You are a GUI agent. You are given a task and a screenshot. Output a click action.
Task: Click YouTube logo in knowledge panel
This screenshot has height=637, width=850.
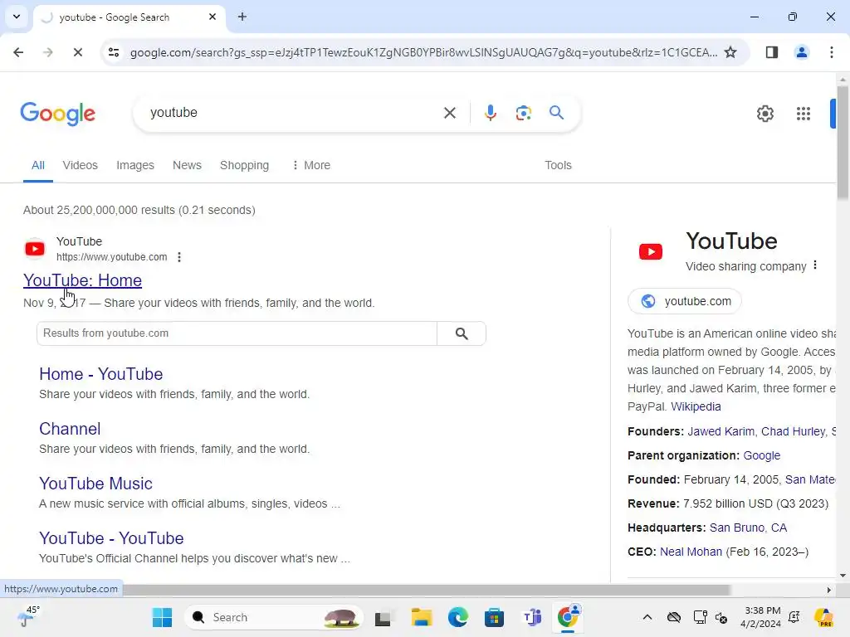coord(651,251)
